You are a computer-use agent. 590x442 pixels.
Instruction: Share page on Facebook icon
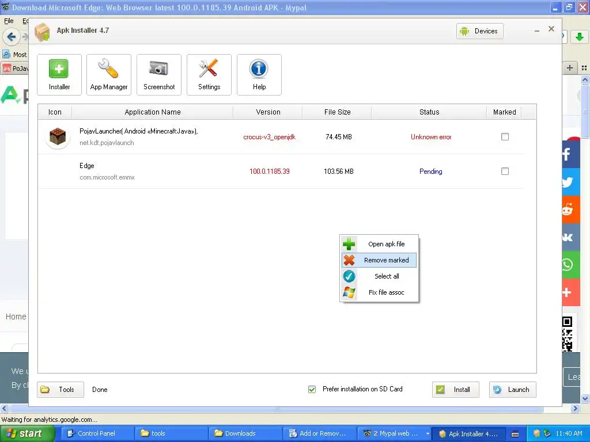point(571,154)
